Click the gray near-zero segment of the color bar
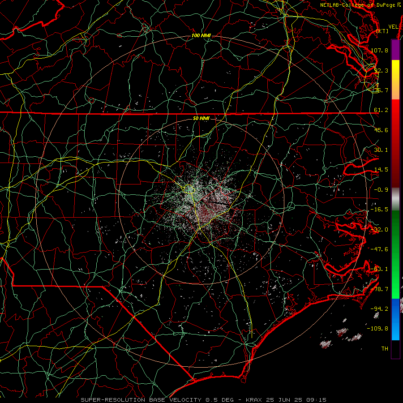This screenshot has width=403, height=403. (x=395, y=199)
